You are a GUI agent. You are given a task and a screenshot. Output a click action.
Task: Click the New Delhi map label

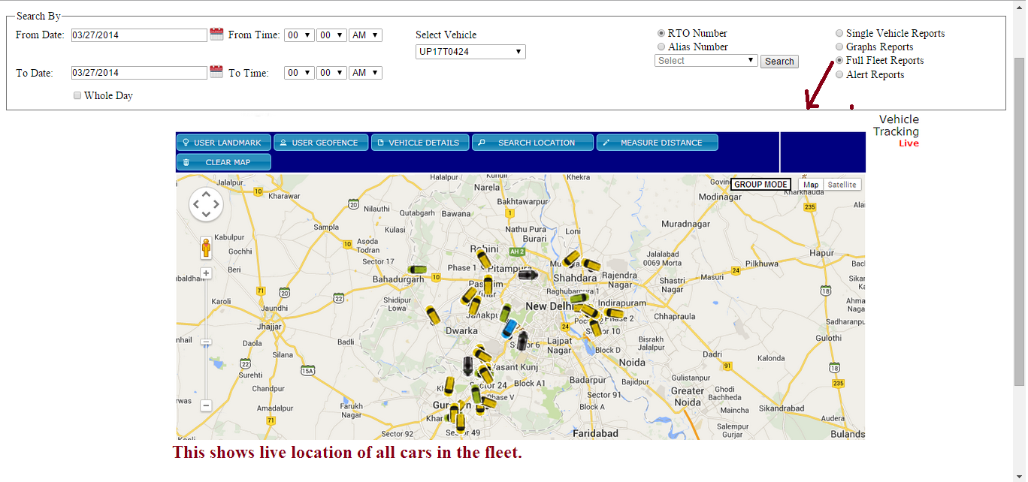click(x=549, y=306)
